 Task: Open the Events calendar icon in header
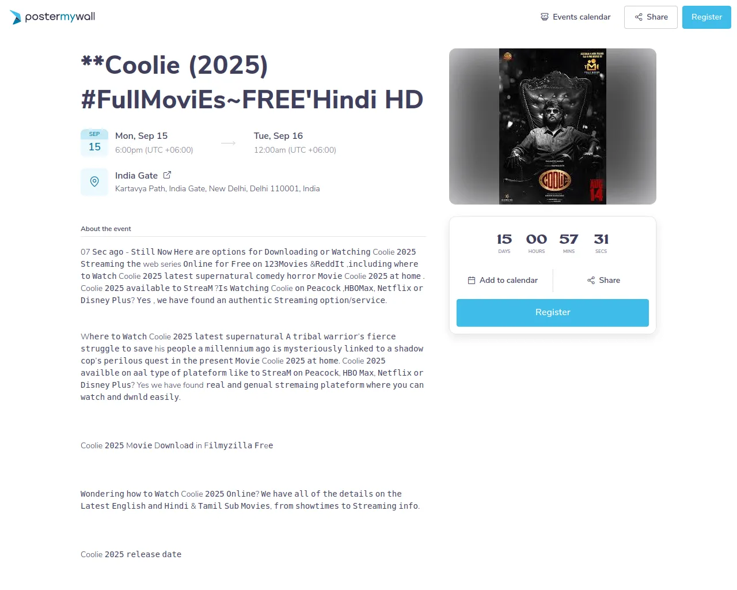pos(545,17)
